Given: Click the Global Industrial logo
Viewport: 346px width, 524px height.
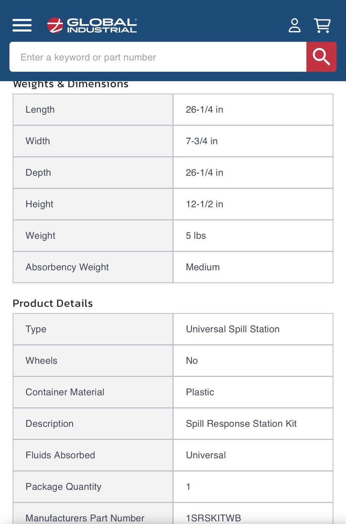Looking at the screenshot, I should [x=92, y=25].
